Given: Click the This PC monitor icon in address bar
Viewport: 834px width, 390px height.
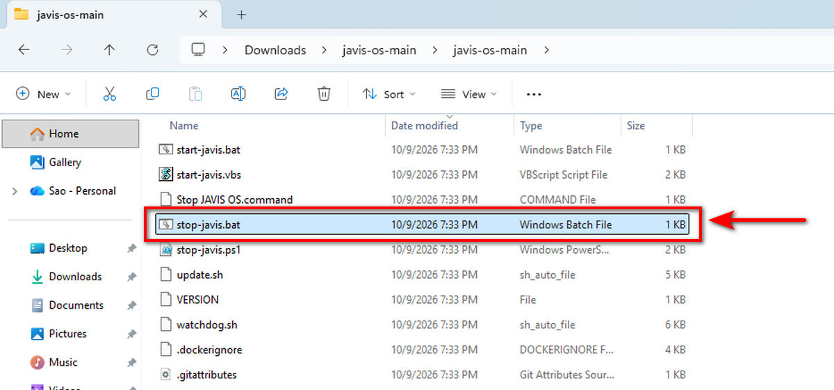Looking at the screenshot, I should pos(198,49).
